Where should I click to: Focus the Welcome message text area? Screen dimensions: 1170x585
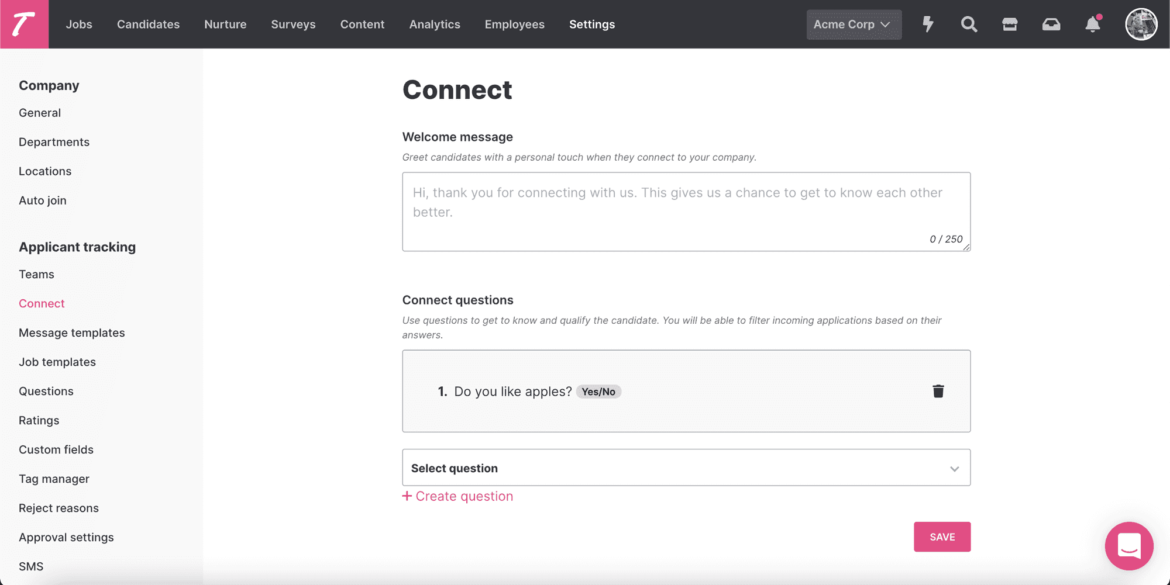click(686, 212)
